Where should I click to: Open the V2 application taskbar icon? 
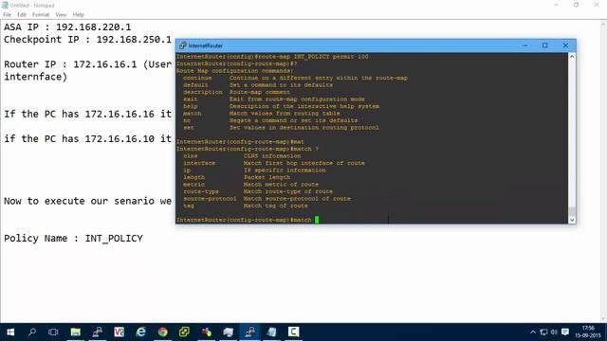point(119,332)
